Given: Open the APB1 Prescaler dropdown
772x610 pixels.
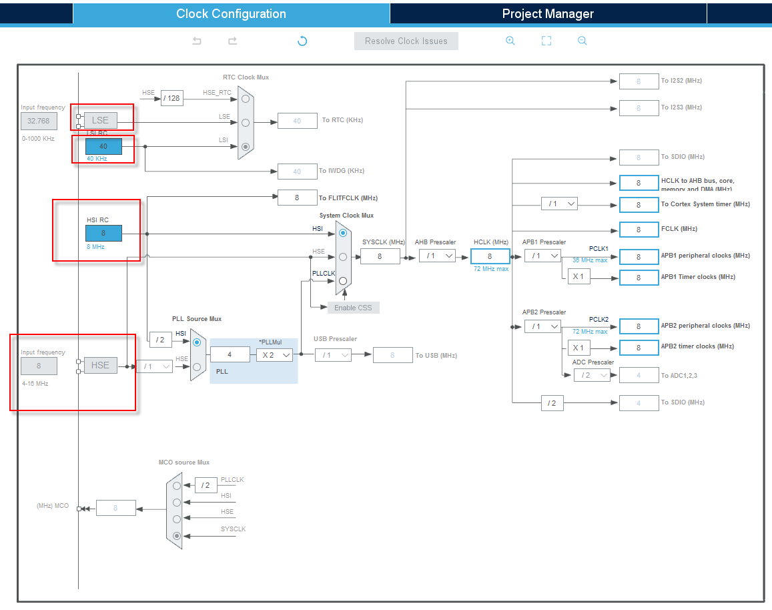Looking at the screenshot, I should point(543,256).
